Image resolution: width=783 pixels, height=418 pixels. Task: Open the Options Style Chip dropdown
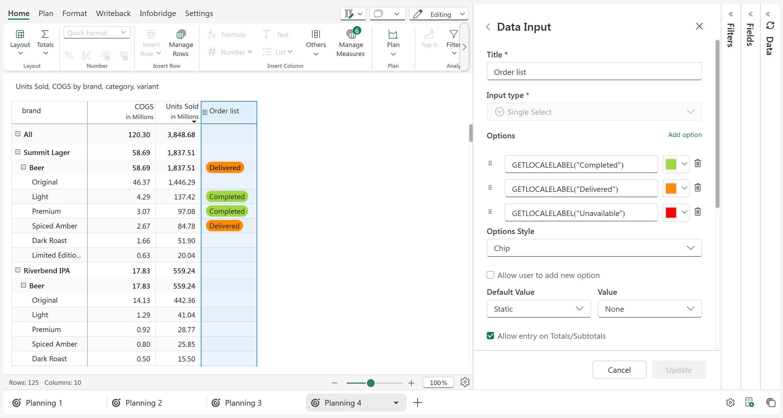[594, 248]
